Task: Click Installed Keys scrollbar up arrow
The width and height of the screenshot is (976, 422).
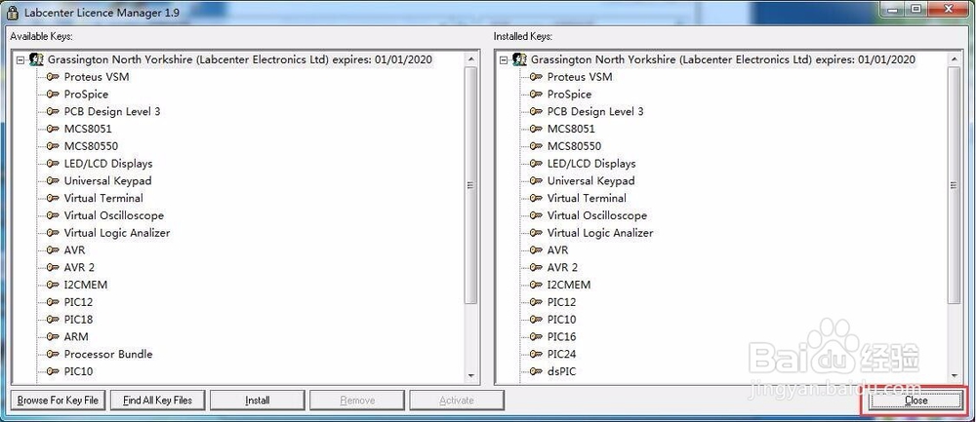Action: click(x=955, y=59)
